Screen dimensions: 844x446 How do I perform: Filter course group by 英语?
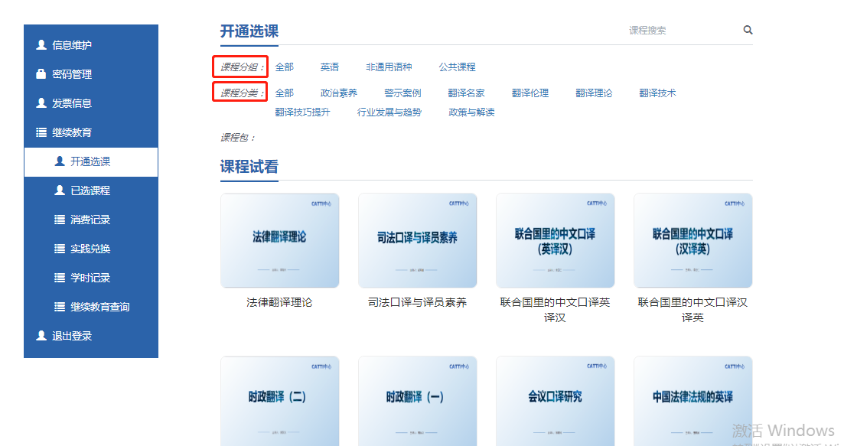[x=330, y=67]
